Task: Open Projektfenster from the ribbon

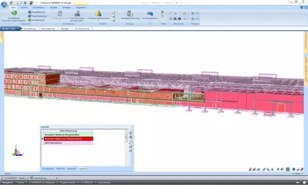Action: tap(37, 12)
